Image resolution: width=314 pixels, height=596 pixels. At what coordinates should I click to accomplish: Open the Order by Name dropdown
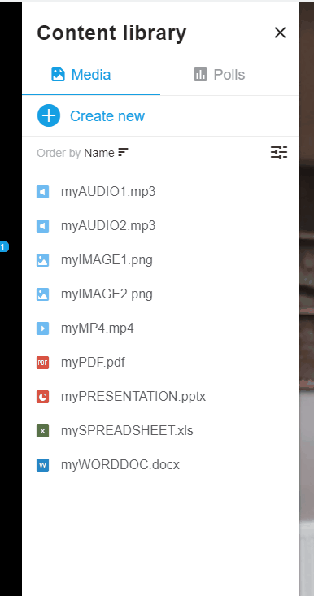82,153
